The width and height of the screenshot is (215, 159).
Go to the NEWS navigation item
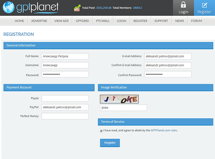click(180, 21)
